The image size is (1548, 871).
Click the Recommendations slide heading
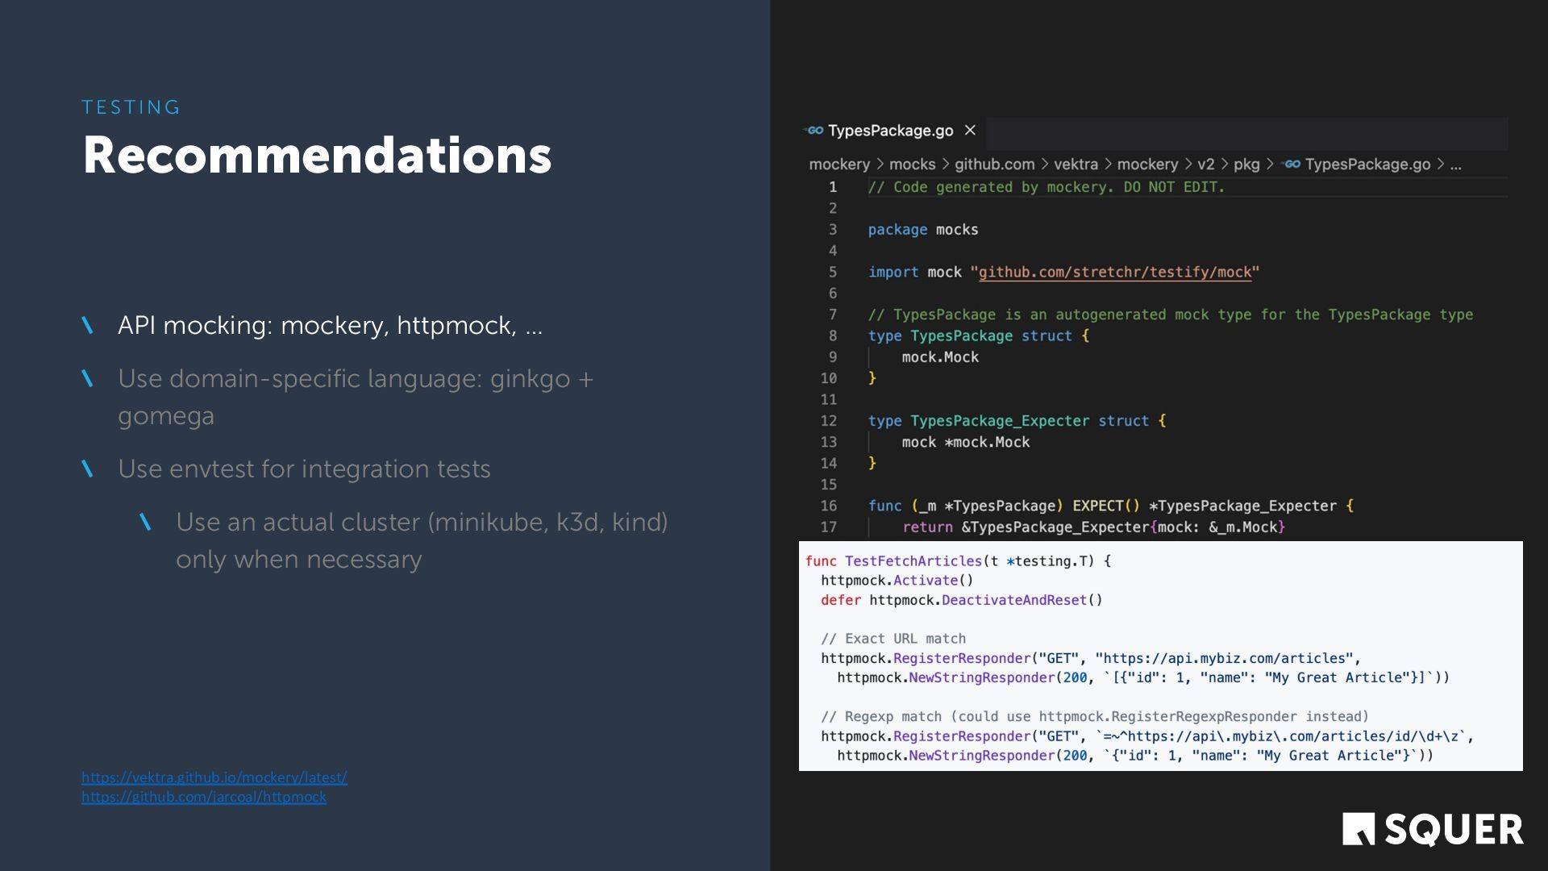317,155
